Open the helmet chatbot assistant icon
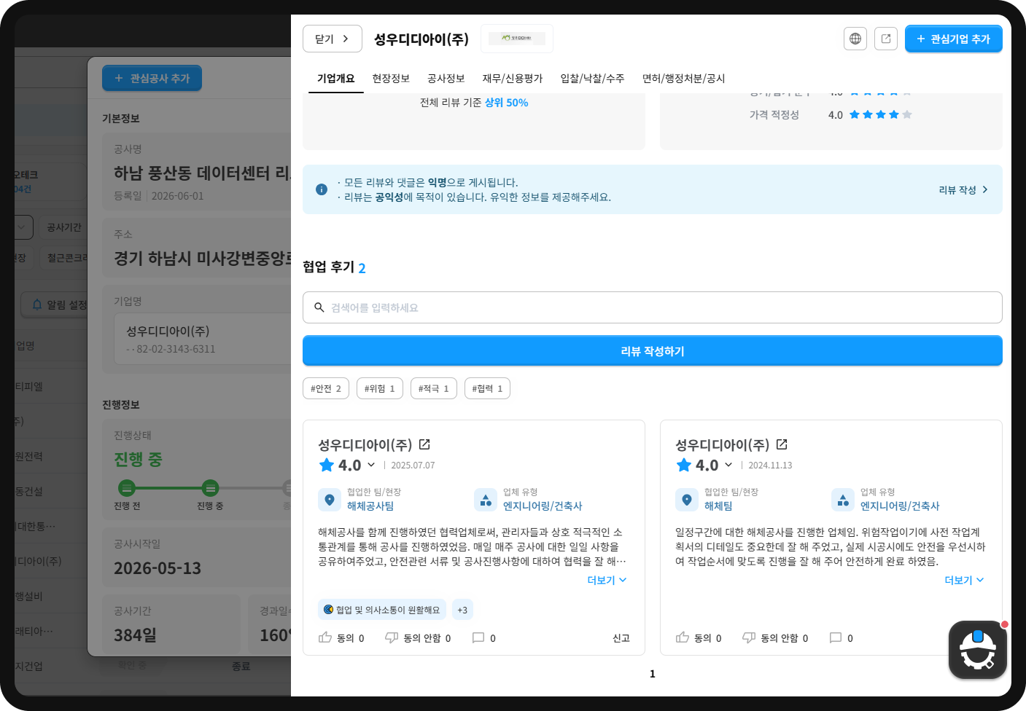 [x=978, y=650]
